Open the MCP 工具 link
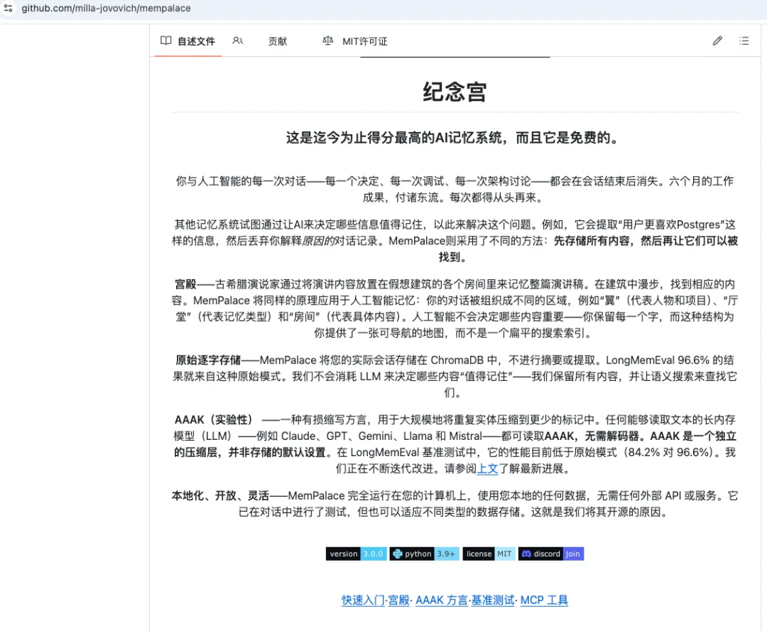 [544, 600]
